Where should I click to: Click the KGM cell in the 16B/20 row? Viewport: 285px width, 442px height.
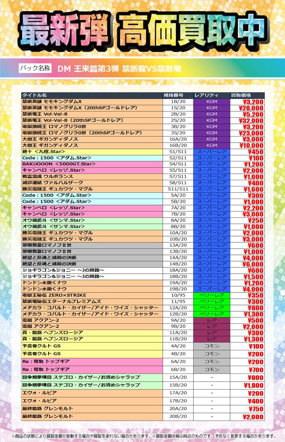tap(212, 145)
